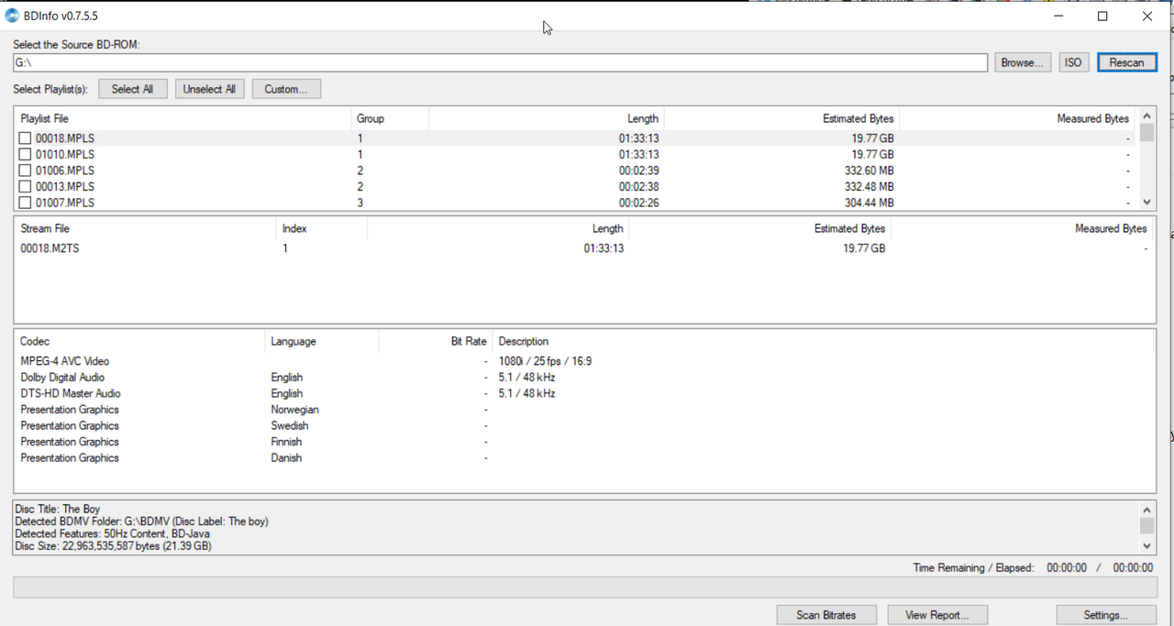Click Unselect All playlists button
The width and height of the screenshot is (1174, 626).
209,89
